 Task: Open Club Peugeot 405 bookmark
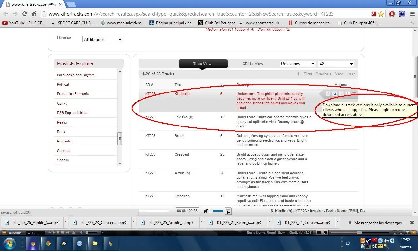(x=359, y=23)
